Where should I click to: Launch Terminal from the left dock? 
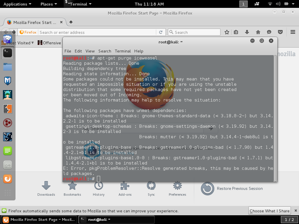[x=8, y=53]
